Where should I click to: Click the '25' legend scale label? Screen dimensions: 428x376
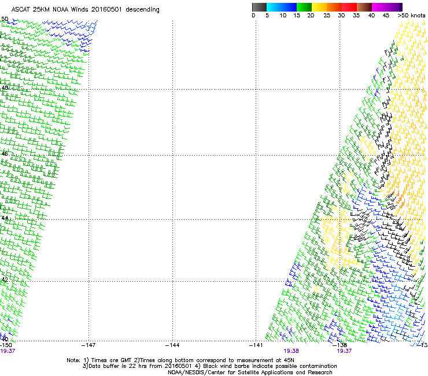(327, 16)
